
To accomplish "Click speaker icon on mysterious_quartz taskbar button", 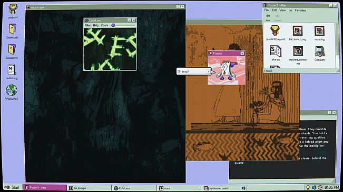I will 243,188.
